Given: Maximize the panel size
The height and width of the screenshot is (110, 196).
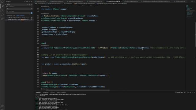Looking at the screenshot, I should (x=193, y=92).
